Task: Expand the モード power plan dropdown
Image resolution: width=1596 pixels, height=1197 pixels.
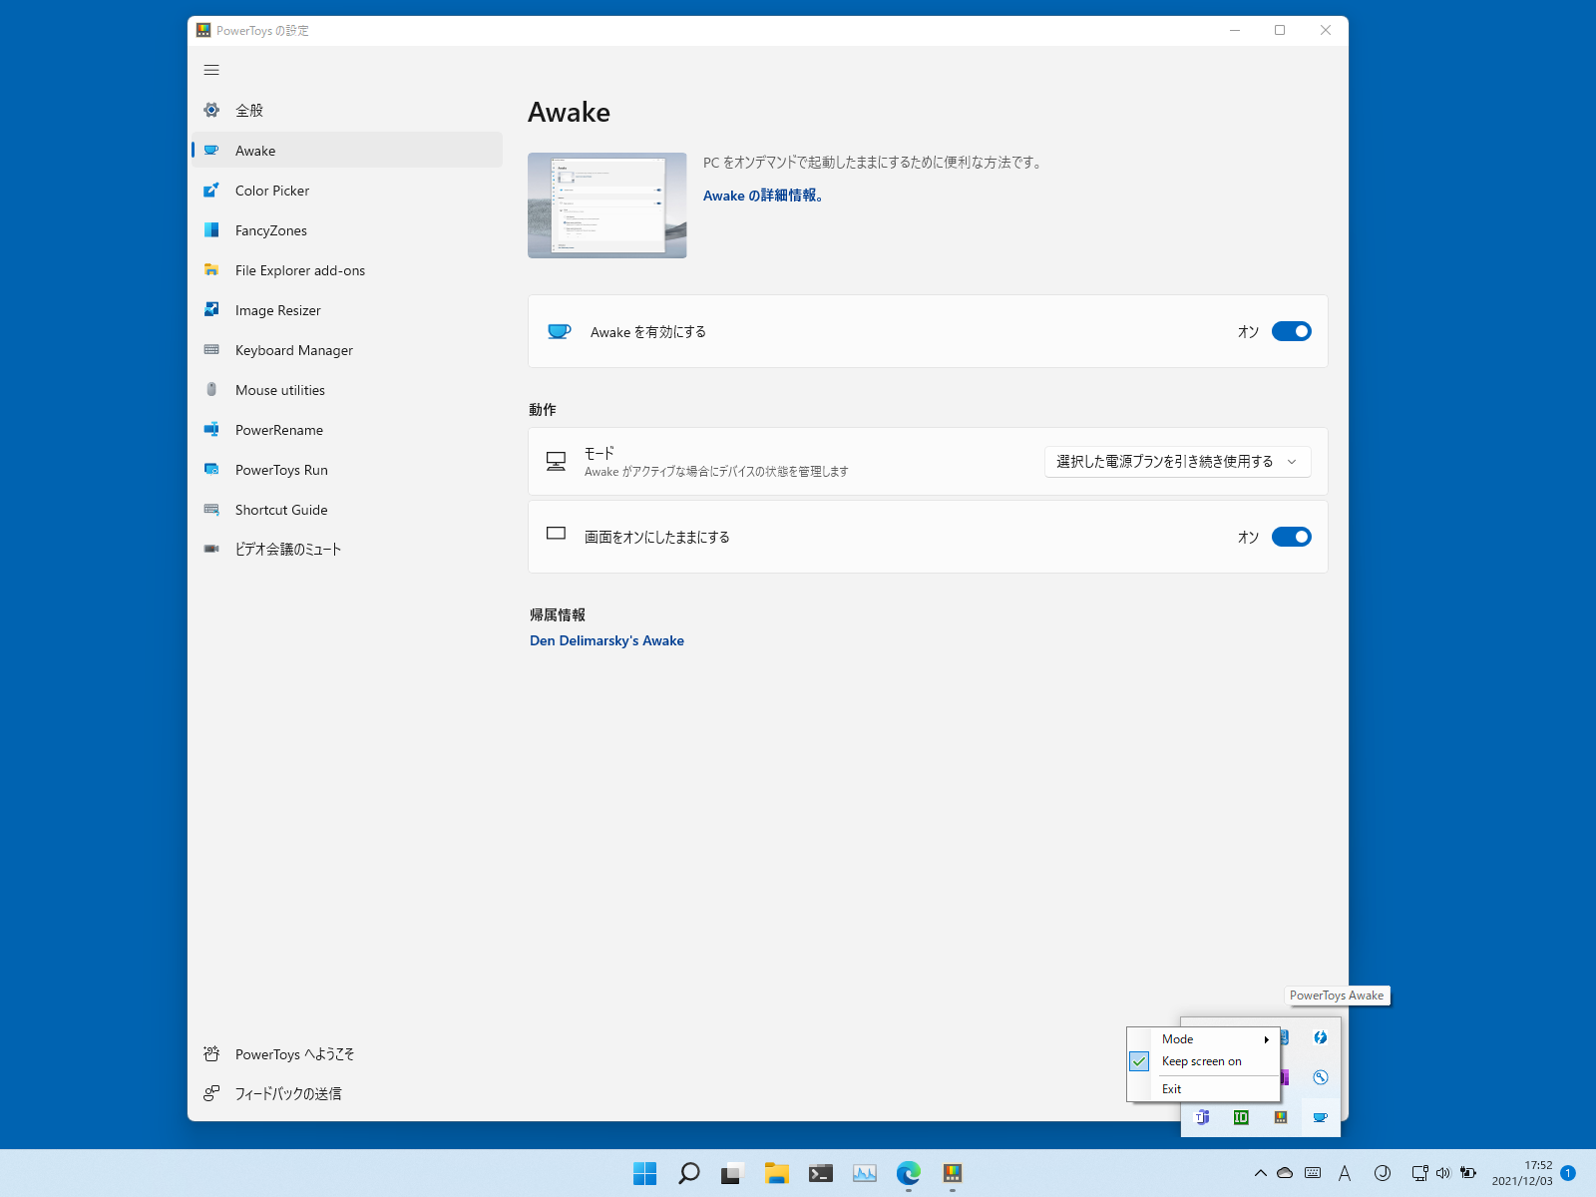Action: (1177, 462)
